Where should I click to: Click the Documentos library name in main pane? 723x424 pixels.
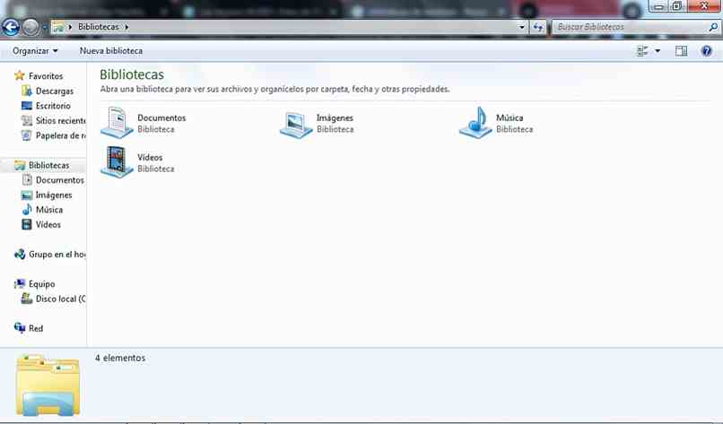(161, 118)
